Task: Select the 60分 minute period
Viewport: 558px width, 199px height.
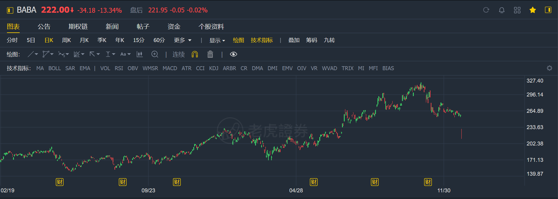Action: point(159,40)
